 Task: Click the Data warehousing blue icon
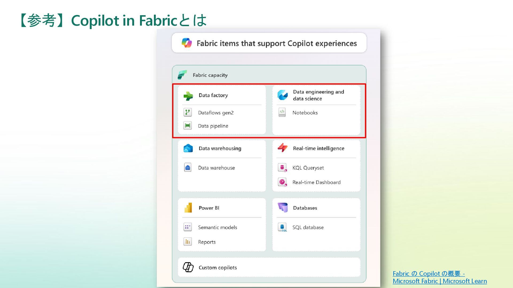[188, 148]
